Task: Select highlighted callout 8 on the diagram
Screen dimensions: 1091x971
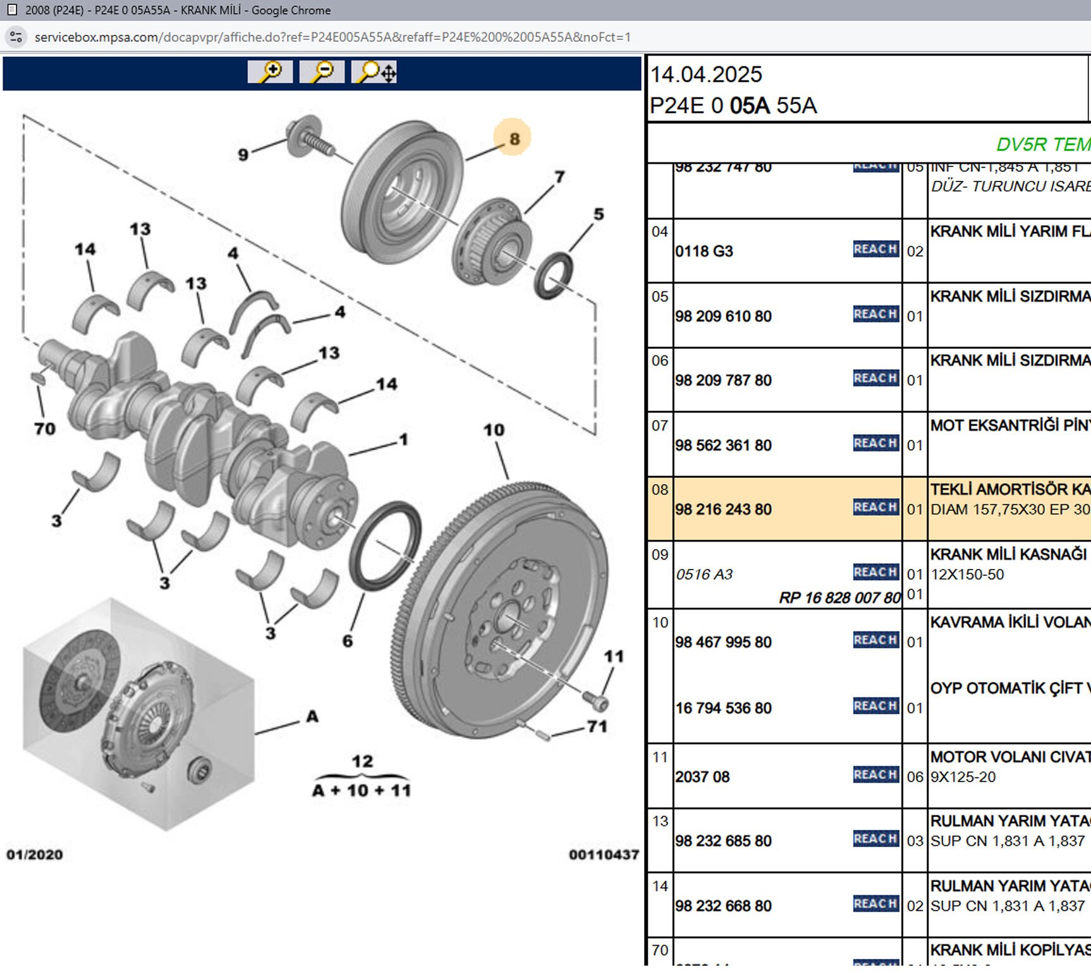Action: click(x=513, y=138)
